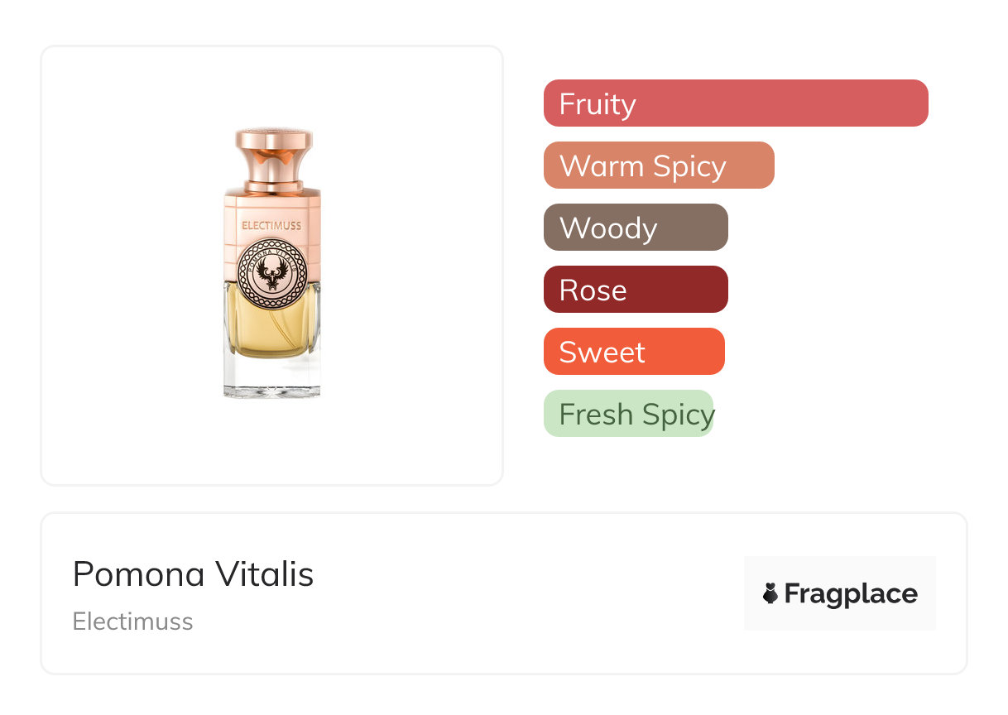
Task: Choose the green Fresh Spicy accord bar
Action: click(628, 414)
